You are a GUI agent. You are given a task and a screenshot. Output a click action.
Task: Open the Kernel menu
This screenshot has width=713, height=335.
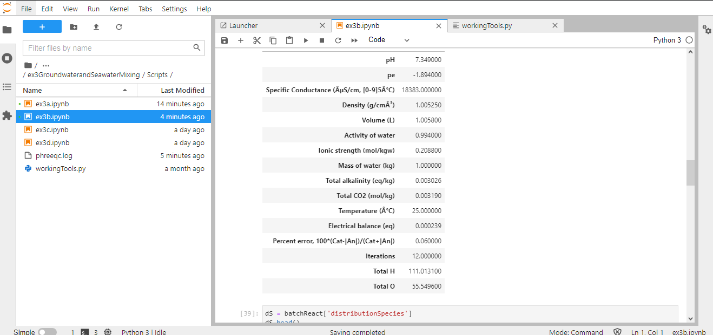pyautogui.click(x=119, y=9)
